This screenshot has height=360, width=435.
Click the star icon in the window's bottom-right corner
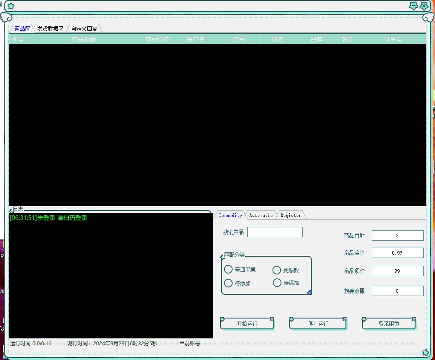click(425, 353)
